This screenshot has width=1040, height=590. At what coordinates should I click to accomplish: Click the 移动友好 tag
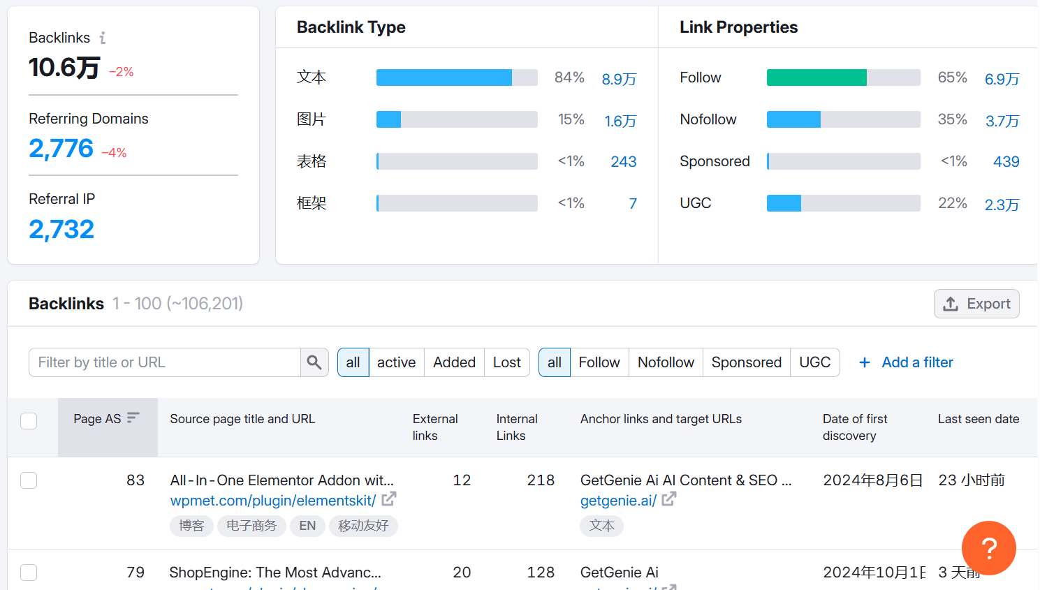[x=363, y=526]
